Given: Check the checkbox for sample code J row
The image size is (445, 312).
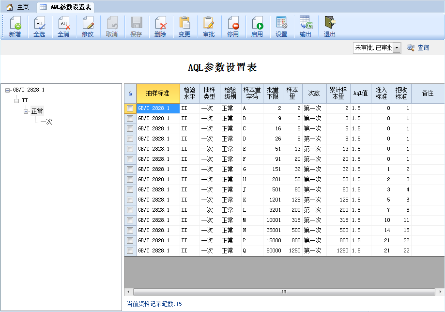Looking at the screenshot, I should coord(130,189).
